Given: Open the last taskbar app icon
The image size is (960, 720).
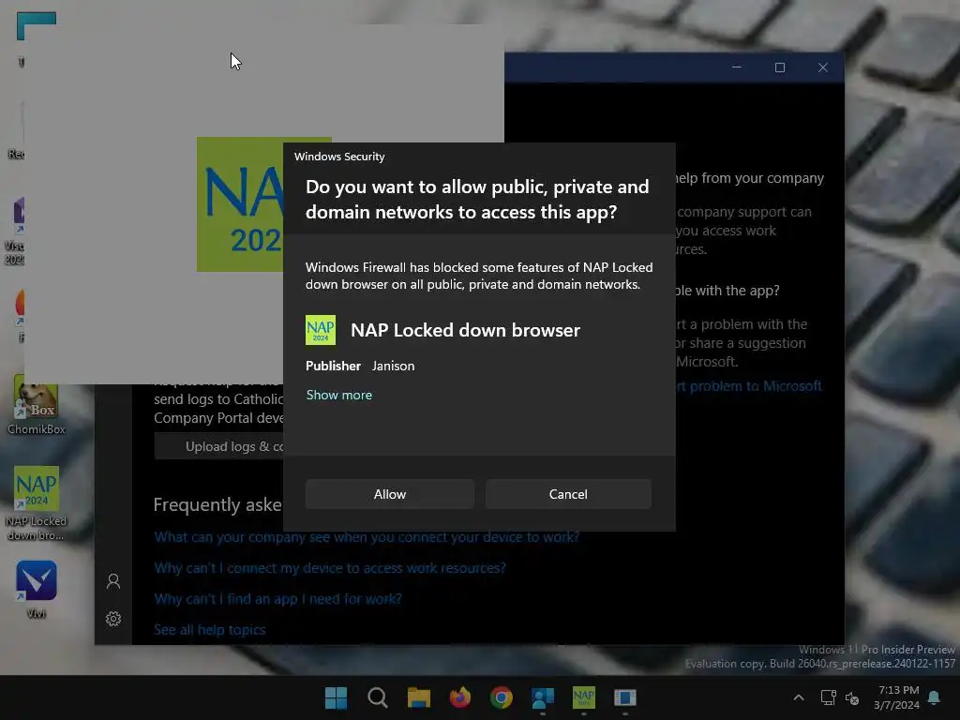Looking at the screenshot, I should click(625, 697).
